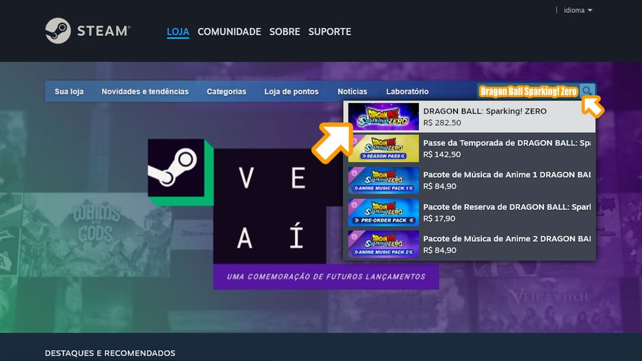
Task: Click 'Uma comemoração de futuros lançamentos' banner
Action: tap(326, 277)
